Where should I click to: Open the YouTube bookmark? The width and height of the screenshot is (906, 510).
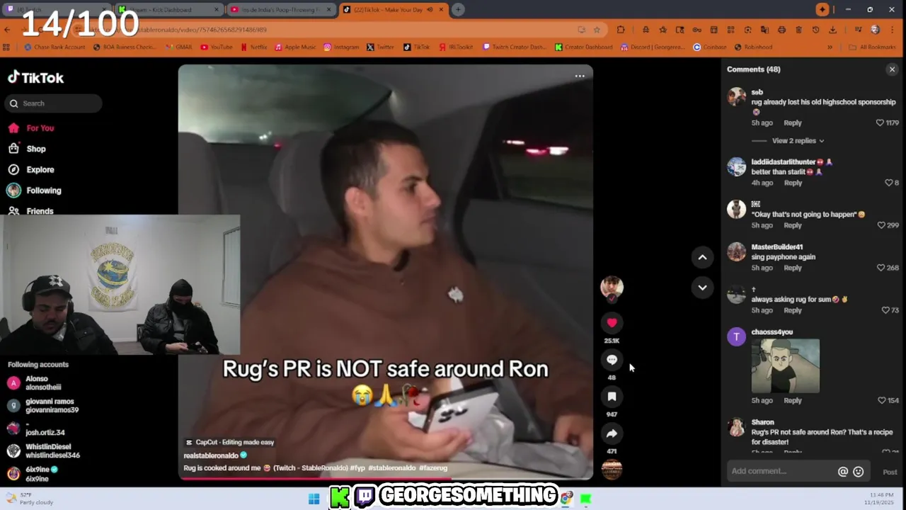(x=217, y=47)
